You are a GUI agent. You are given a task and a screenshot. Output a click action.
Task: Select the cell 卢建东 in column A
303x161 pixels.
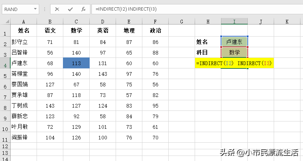[23, 63]
